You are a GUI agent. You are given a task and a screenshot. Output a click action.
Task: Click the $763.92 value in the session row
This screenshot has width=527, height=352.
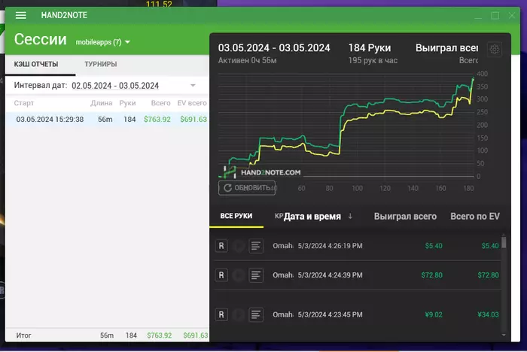pyautogui.click(x=157, y=120)
